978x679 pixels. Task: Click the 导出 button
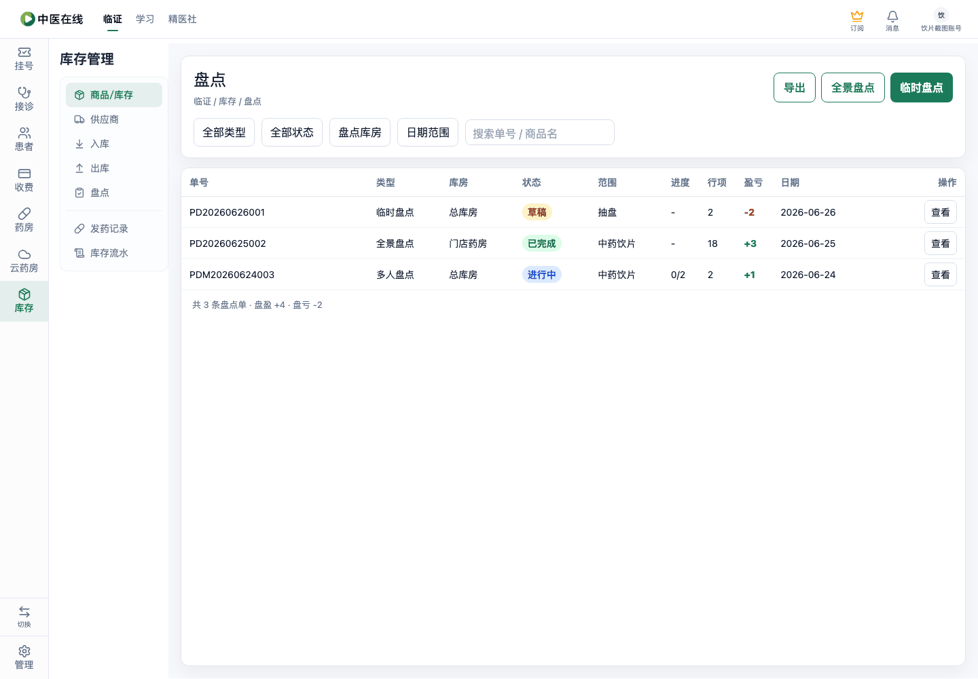point(795,88)
